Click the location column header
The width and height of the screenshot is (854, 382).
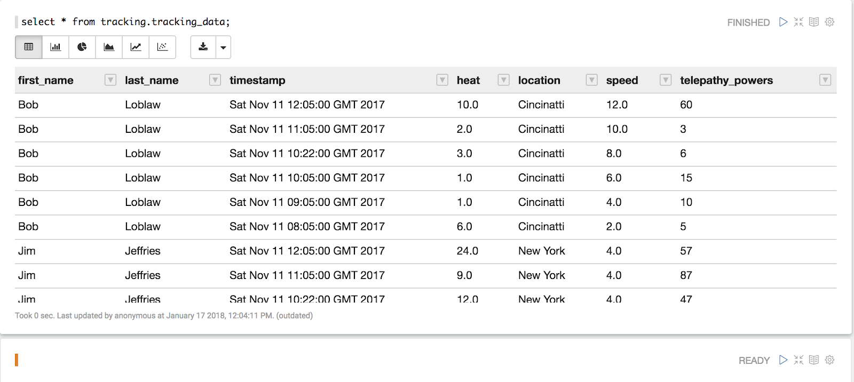coord(539,80)
